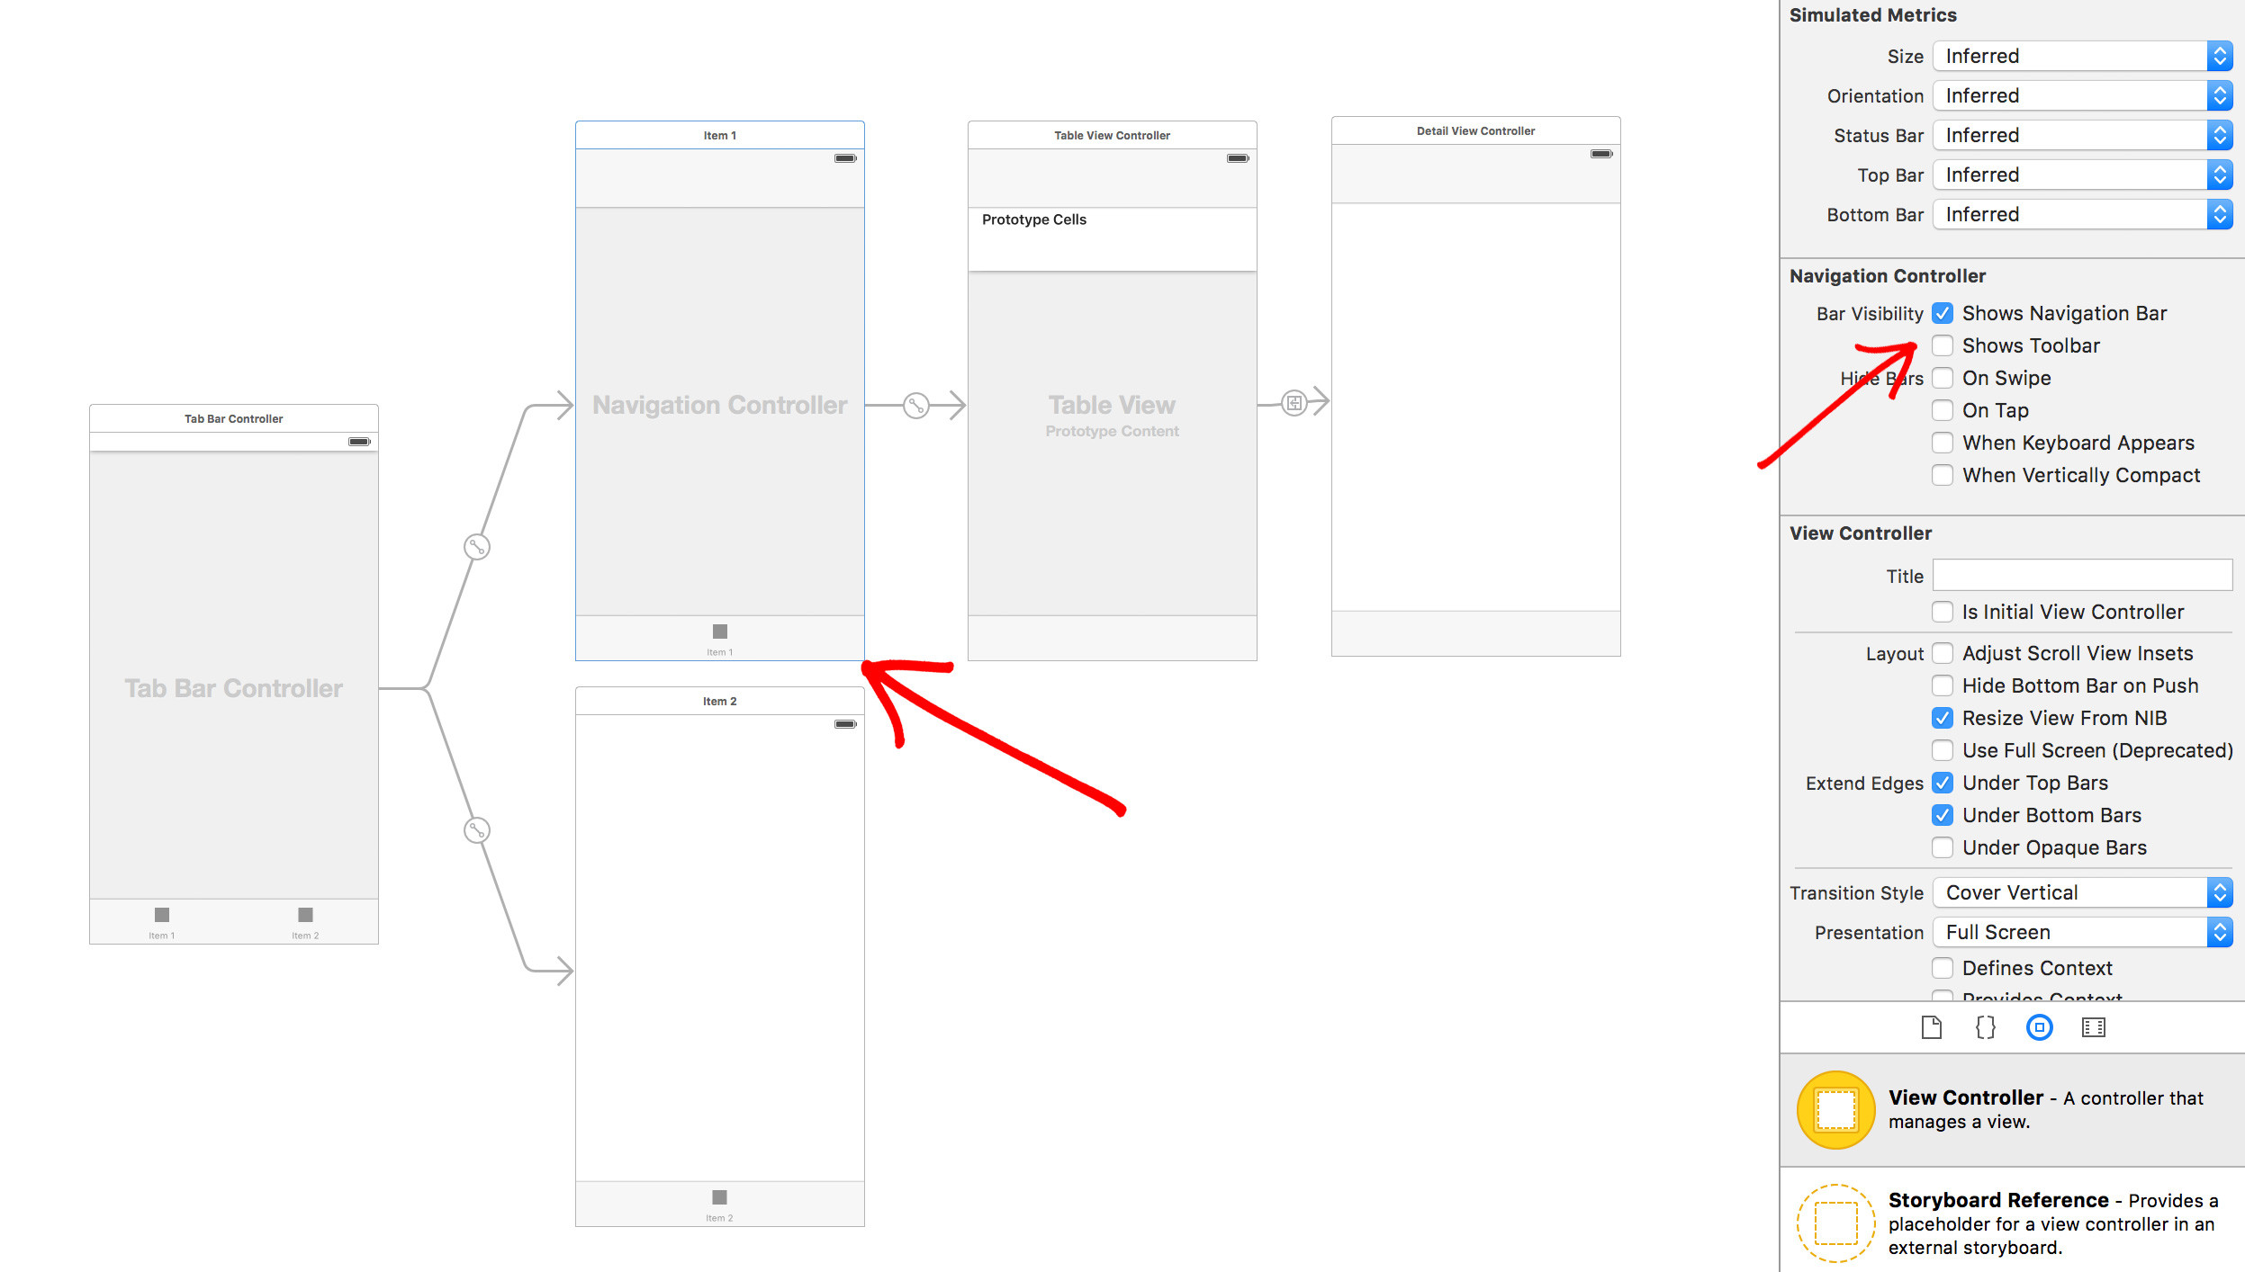Click the Tab Bar Controller scene

click(230, 687)
